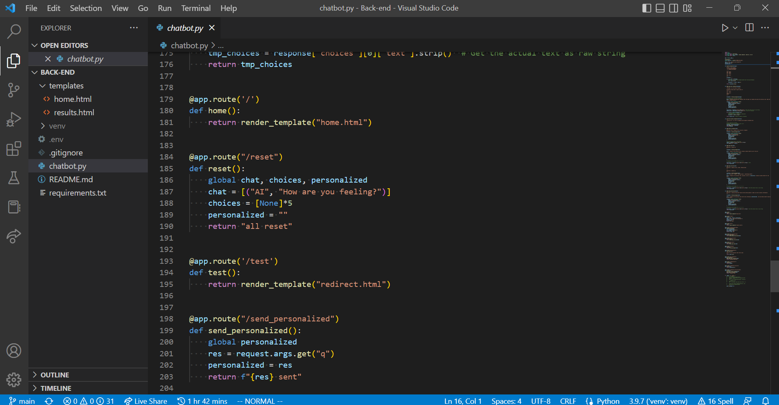Open the Help menu
This screenshot has height=405, width=779.
click(x=229, y=8)
